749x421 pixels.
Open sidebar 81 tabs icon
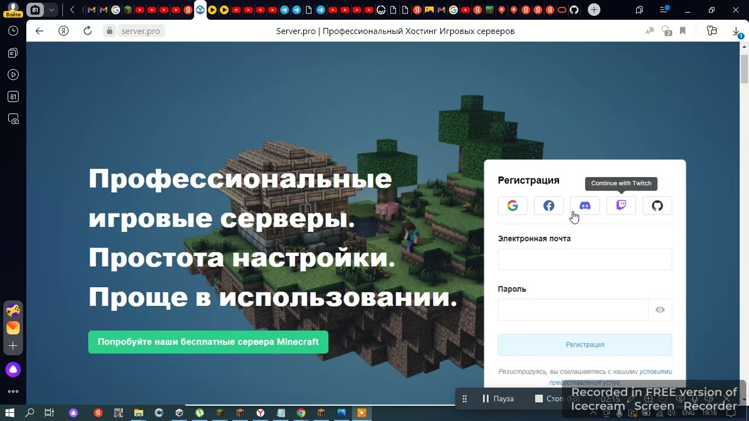pos(13,97)
